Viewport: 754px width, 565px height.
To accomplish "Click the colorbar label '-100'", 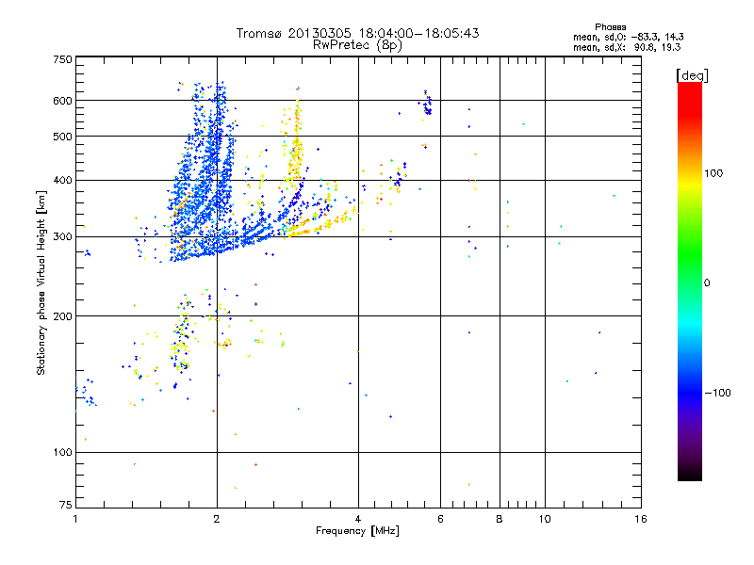I will coord(717,393).
